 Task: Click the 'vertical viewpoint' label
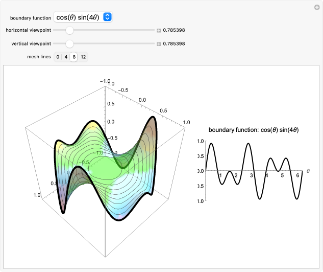[31, 44]
